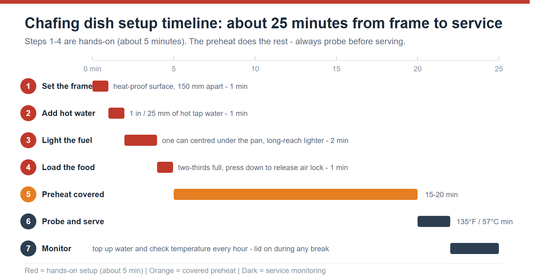Click the red step 2 circle badge
Viewport: 542px width, 278px height.
[x=28, y=113]
